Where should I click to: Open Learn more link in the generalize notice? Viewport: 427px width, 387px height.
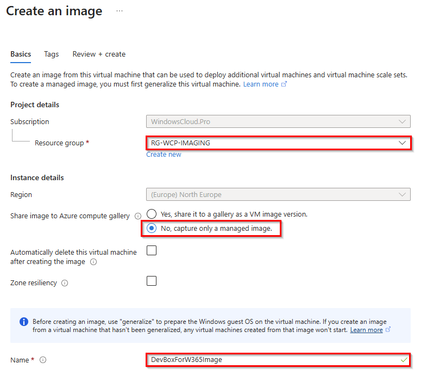point(366,330)
